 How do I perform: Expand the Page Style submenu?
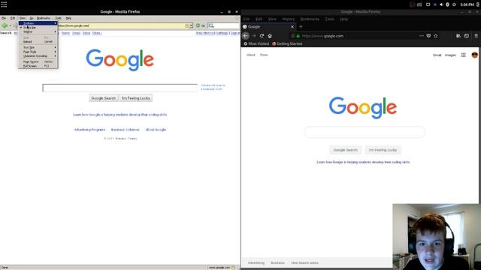[x=38, y=52]
